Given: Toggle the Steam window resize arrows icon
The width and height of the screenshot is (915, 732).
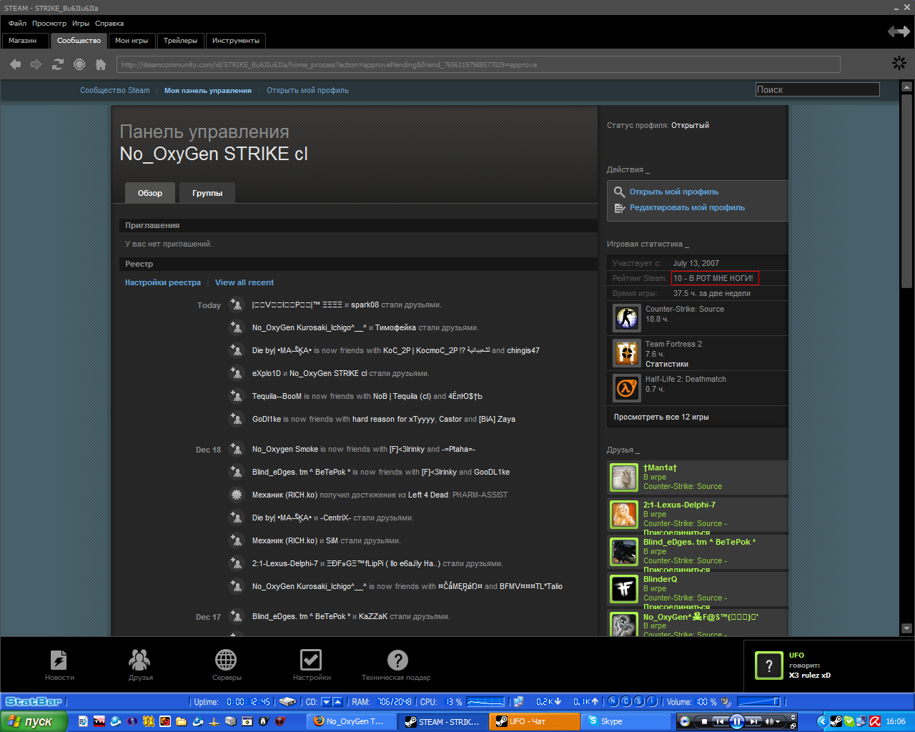Looking at the screenshot, I should point(899,31).
